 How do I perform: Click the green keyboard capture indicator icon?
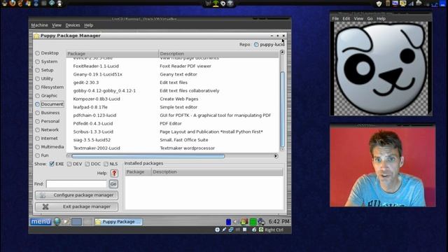(x=261, y=230)
